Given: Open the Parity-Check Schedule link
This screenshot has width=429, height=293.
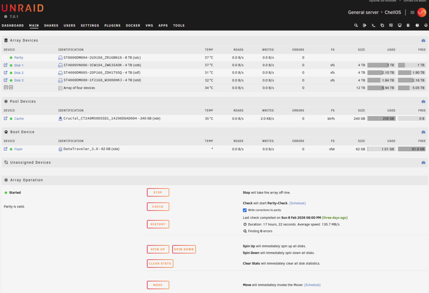Looking at the screenshot, I should pos(297,203).
